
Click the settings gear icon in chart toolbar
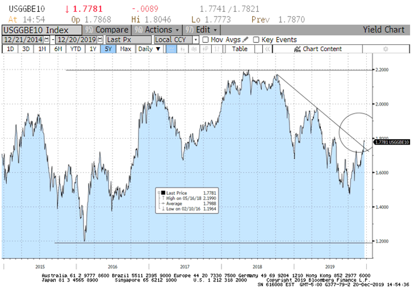pos(385,49)
